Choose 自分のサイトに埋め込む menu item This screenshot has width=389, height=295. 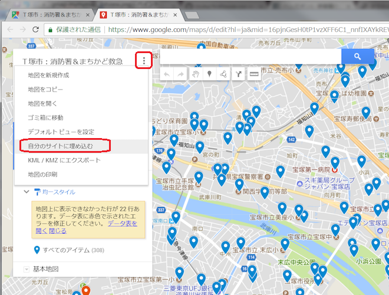81,146
